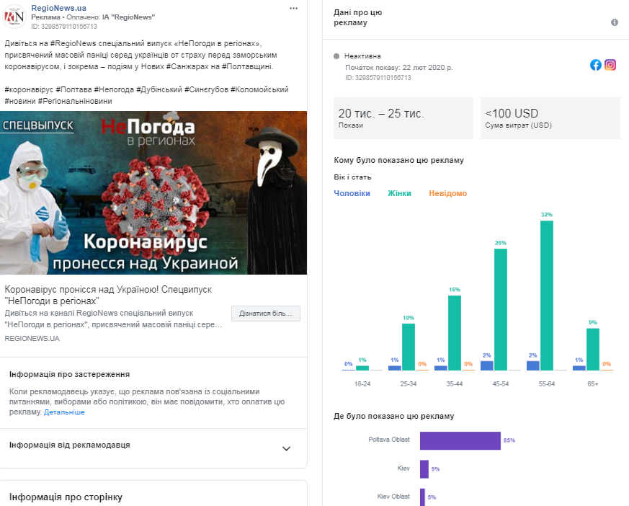This screenshot has height=506, width=629.
Task: Click the Дізнатися більше button
Action: [266, 314]
